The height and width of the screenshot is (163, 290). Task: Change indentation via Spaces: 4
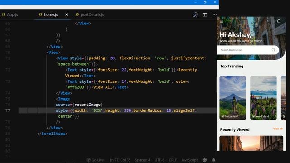tap(143, 160)
